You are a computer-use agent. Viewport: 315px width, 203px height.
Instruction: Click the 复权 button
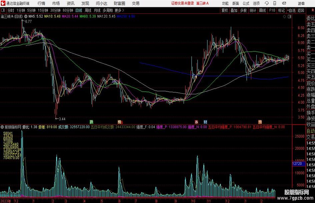click(x=225, y=10)
